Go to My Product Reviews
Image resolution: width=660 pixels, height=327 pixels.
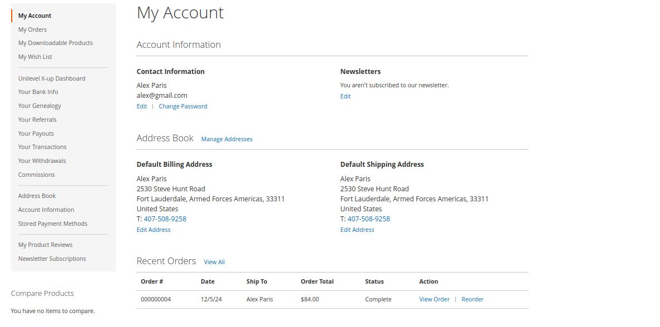tap(45, 245)
